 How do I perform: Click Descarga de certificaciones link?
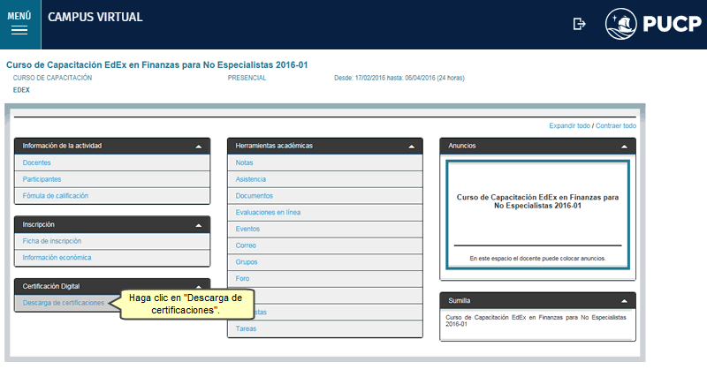(64, 303)
